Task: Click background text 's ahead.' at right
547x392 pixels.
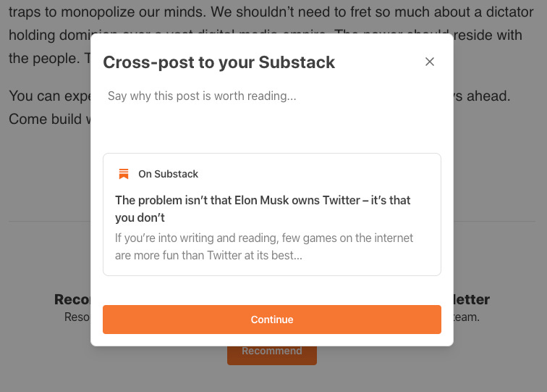Action: pos(482,96)
